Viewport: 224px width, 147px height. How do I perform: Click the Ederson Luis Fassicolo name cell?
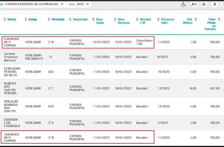coord(12,123)
